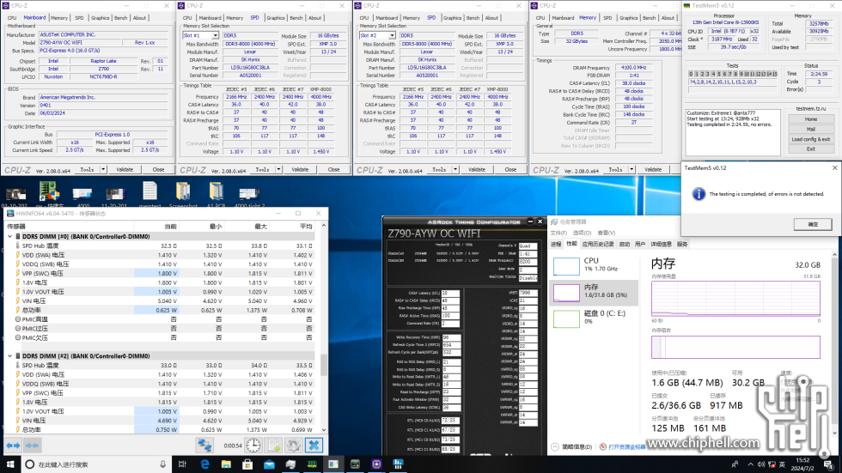Select CPU thumbnail in Task Manager sidebar
The width and height of the screenshot is (842, 473).
[566, 266]
